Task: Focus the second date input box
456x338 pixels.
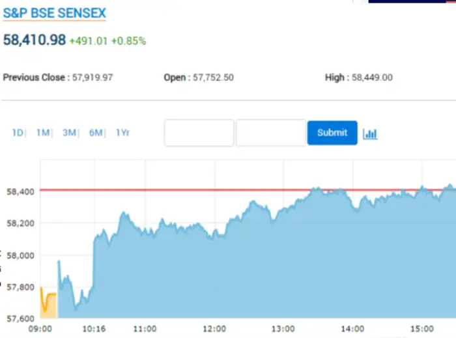Action: 270,133
